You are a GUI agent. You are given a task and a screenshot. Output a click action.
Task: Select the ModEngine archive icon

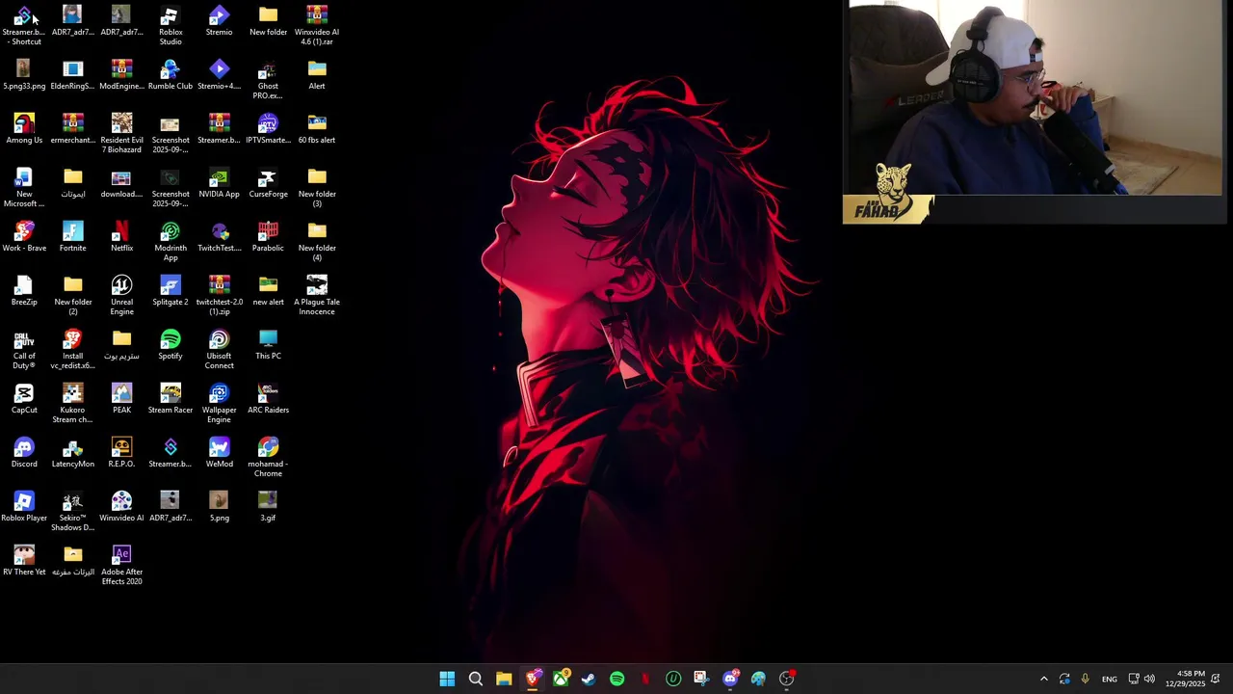tap(121, 75)
